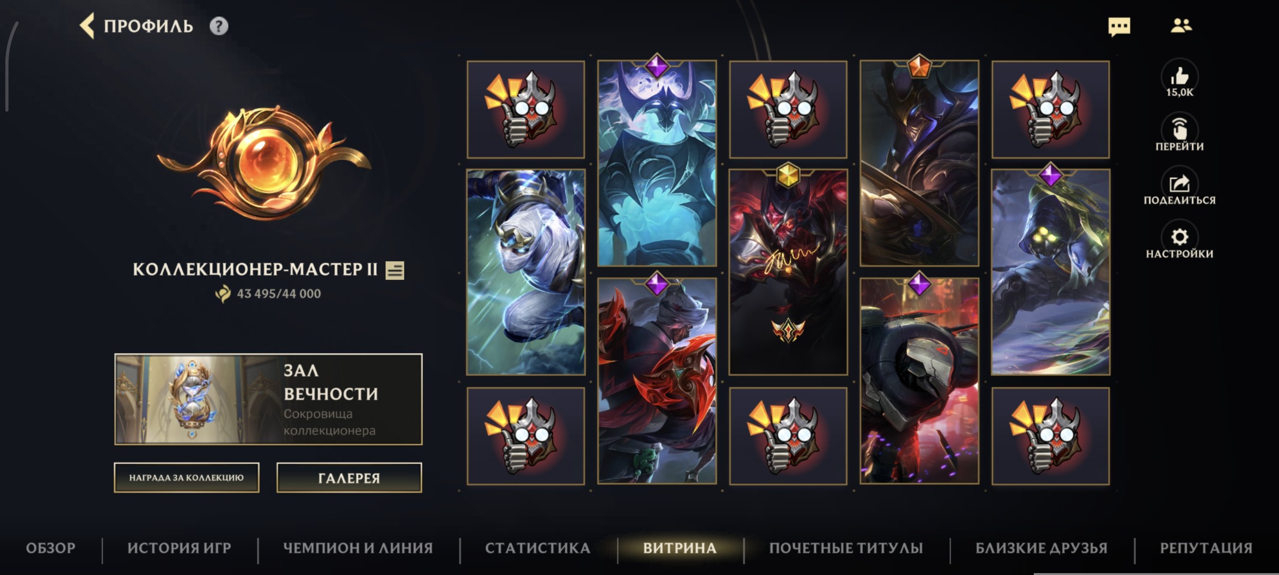
Task: Open the Зал вечности banner
Action: (x=268, y=399)
